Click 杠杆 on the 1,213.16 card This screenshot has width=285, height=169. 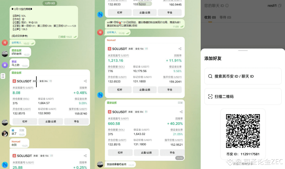pos(120,90)
